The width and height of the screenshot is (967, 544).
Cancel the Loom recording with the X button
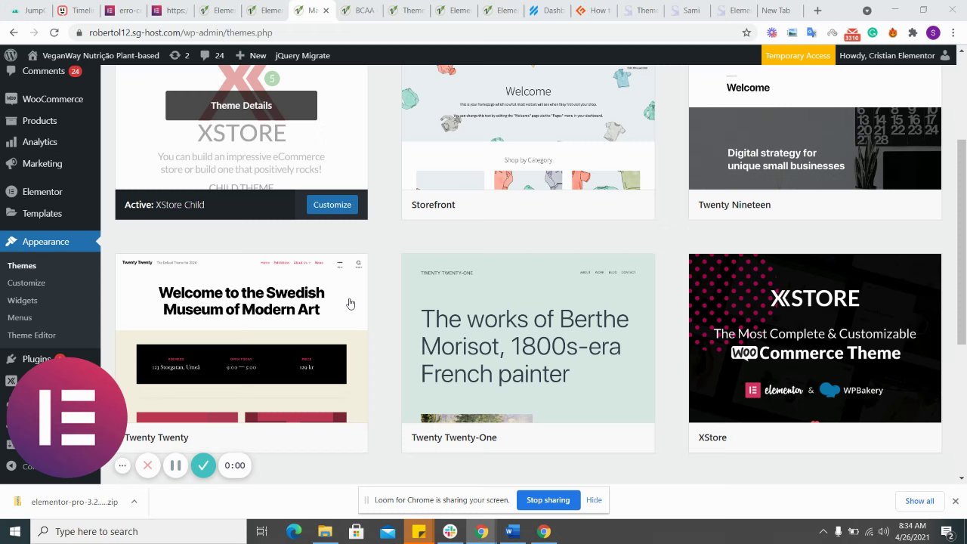[x=147, y=465]
